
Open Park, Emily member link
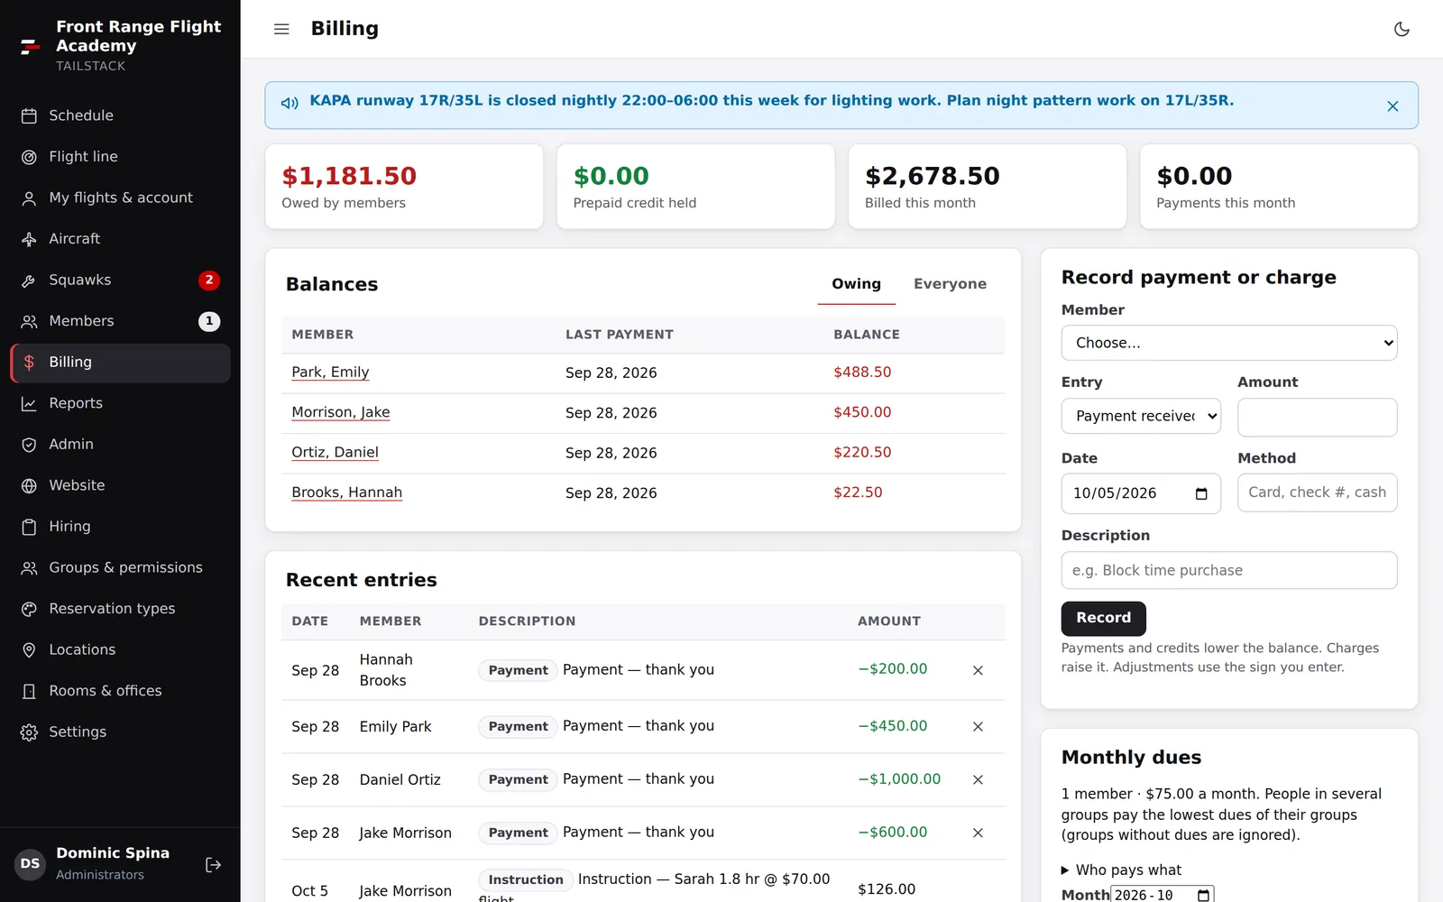pos(330,373)
